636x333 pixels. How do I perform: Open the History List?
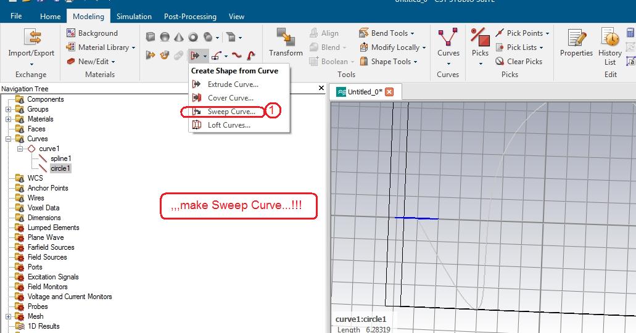[x=609, y=47]
